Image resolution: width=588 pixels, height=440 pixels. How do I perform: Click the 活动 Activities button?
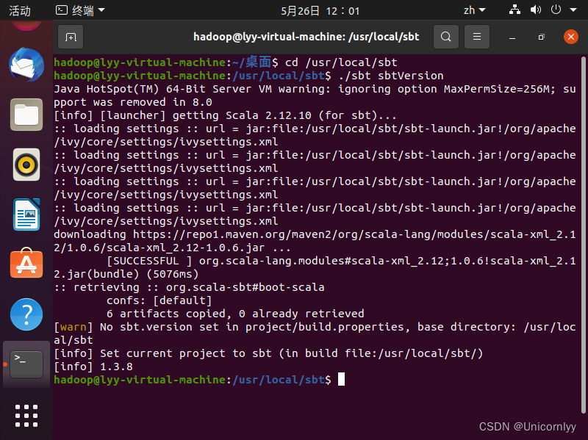(x=20, y=10)
